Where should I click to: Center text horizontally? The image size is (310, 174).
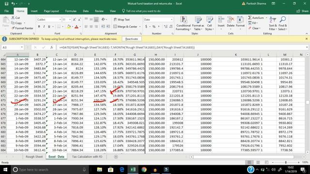click(91, 27)
